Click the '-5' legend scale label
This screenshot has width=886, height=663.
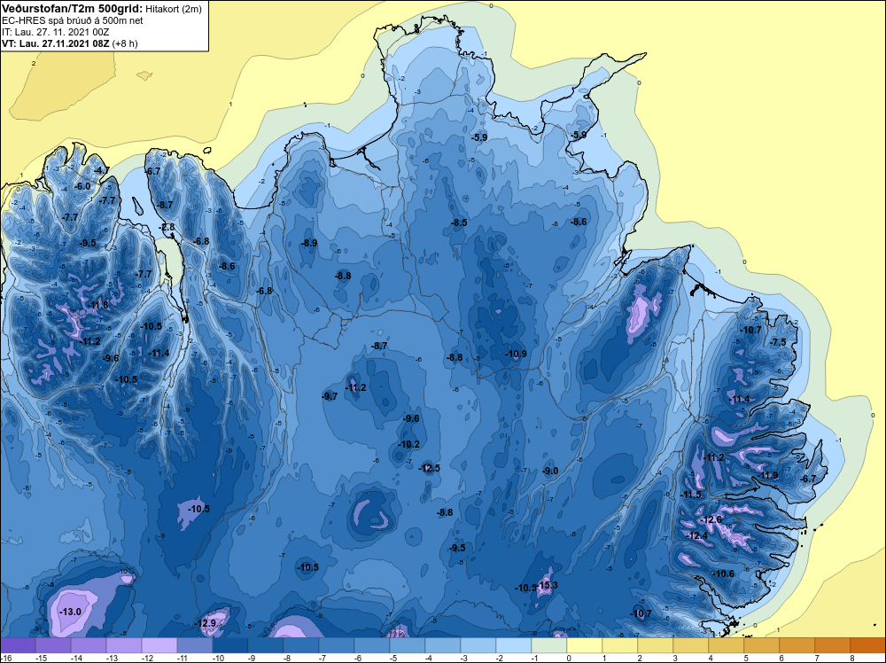pyautogui.click(x=392, y=658)
